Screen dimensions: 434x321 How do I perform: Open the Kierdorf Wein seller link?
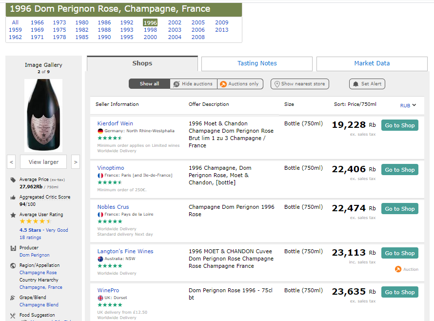pyautogui.click(x=115, y=123)
